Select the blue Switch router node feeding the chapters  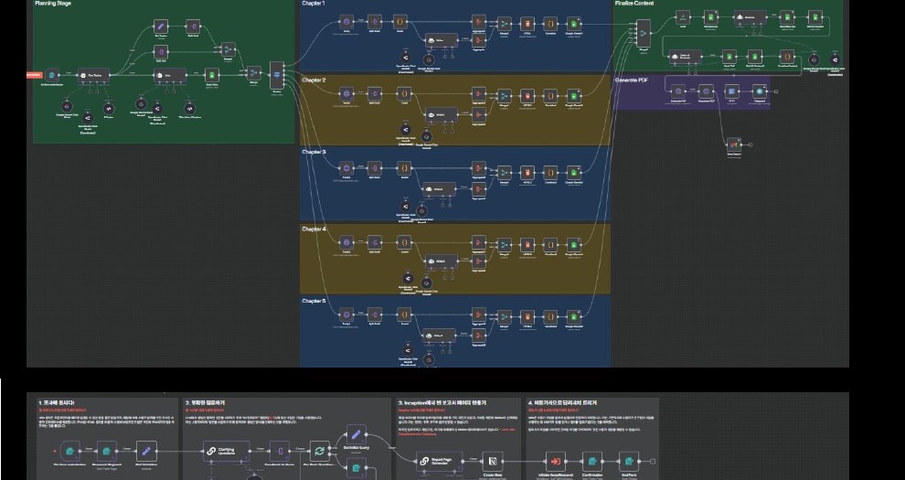[x=277, y=75]
